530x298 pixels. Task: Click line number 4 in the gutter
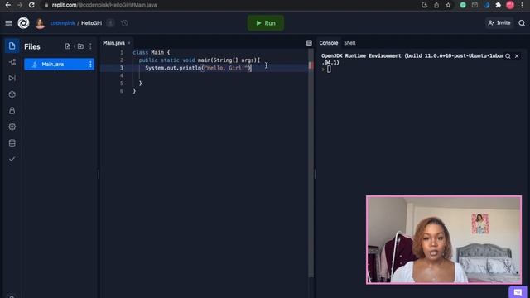click(122, 75)
